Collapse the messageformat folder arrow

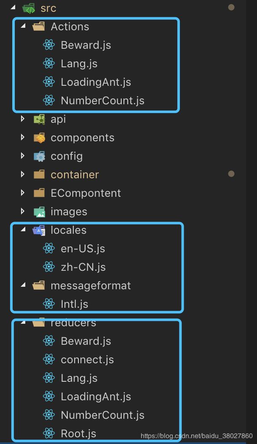pyautogui.click(x=23, y=285)
